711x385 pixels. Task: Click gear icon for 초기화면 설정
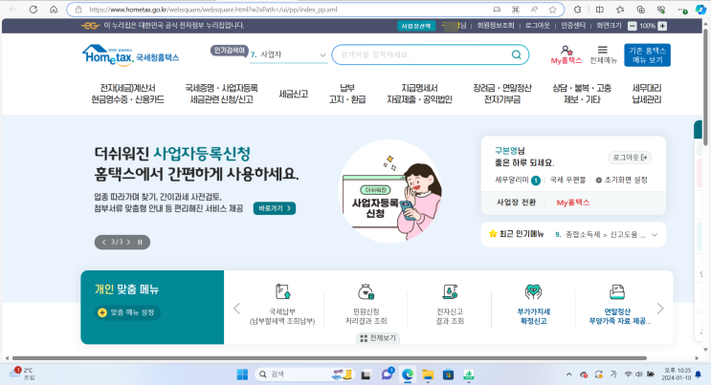[x=598, y=181]
